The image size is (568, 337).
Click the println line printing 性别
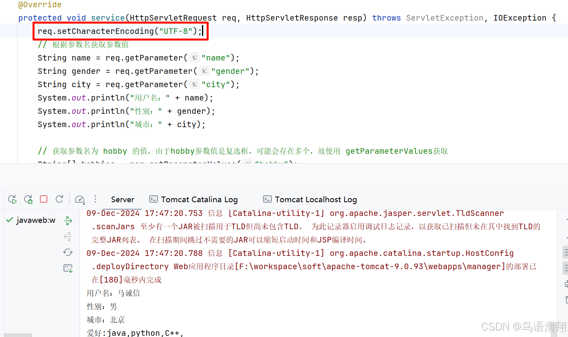(126, 111)
